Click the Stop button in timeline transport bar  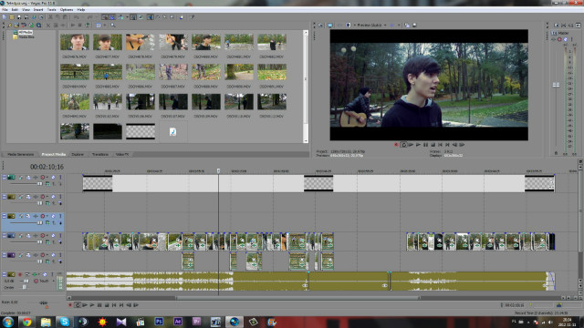click(x=107, y=305)
